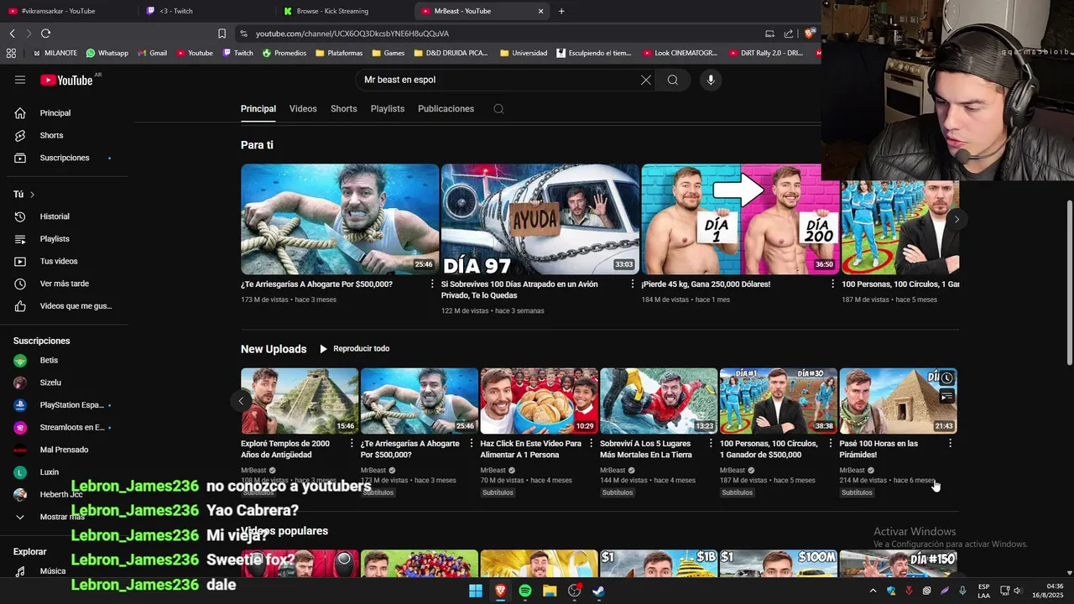Viewport: 1074px width, 604px height.
Task: Select the Principal channel tab
Action: (258, 109)
